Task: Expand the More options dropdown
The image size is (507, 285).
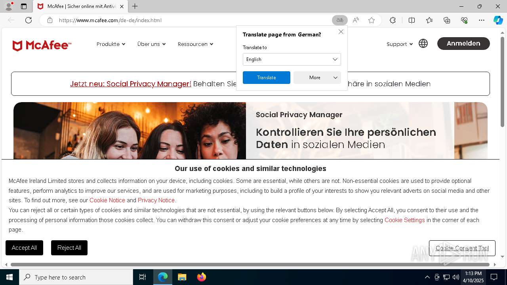Action: [x=317, y=78]
